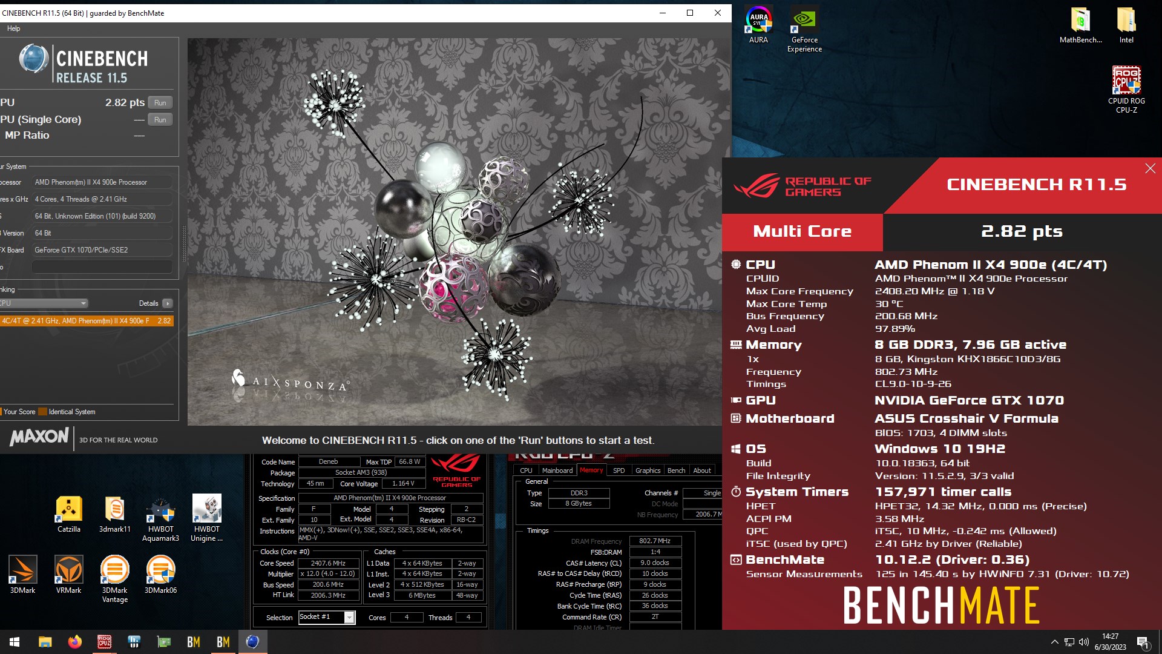
Task: Open the About tab in CPU-Z
Action: tap(702, 471)
